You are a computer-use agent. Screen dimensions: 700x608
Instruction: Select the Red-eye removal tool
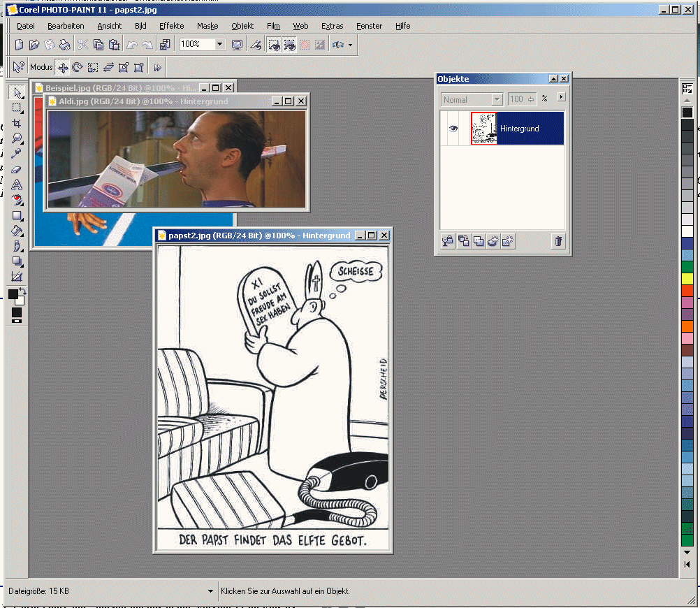(17, 200)
